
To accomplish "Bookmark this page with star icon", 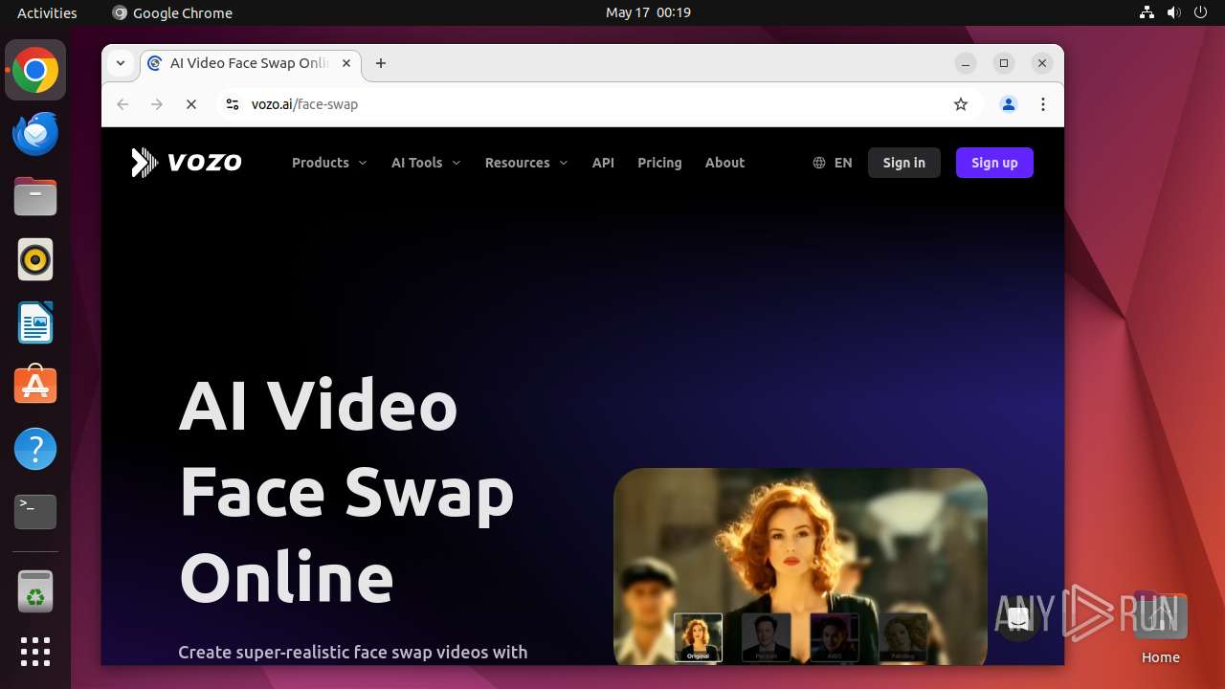I will coord(961,104).
